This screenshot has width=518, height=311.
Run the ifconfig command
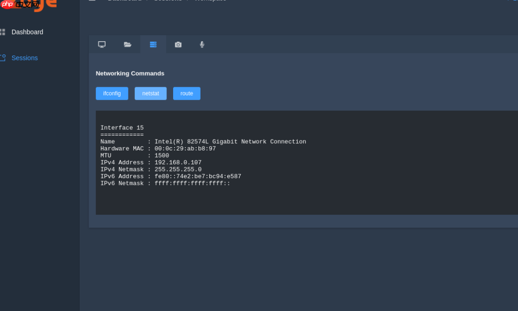click(x=112, y=93)
